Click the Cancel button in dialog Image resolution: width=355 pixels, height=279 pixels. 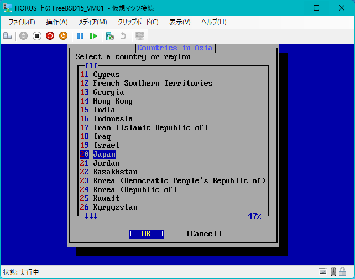[204, 234]
